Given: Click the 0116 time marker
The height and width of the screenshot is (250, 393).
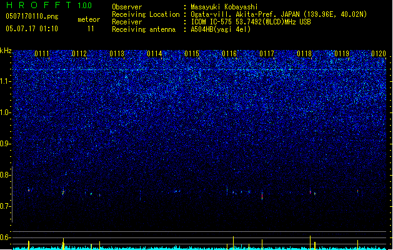Looking at the screenshot, I should click(229, 54).
